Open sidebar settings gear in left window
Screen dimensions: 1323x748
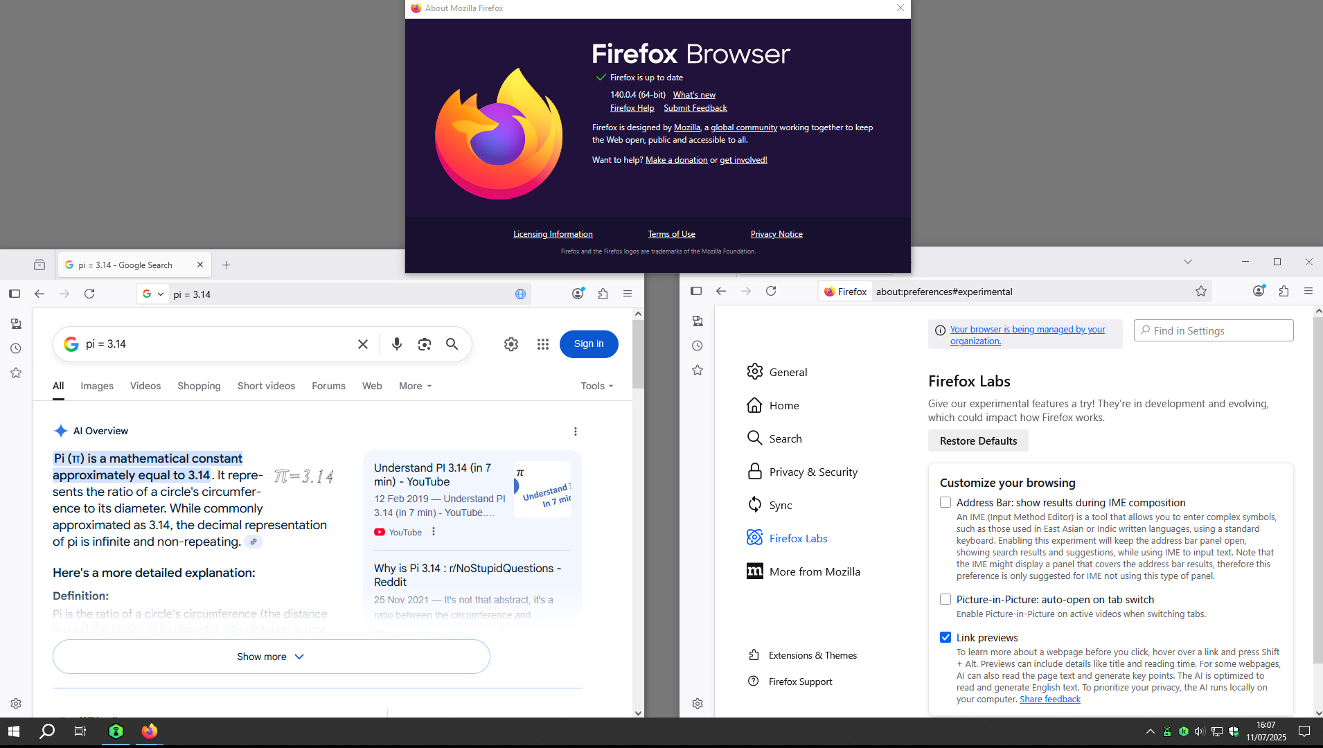16,704
